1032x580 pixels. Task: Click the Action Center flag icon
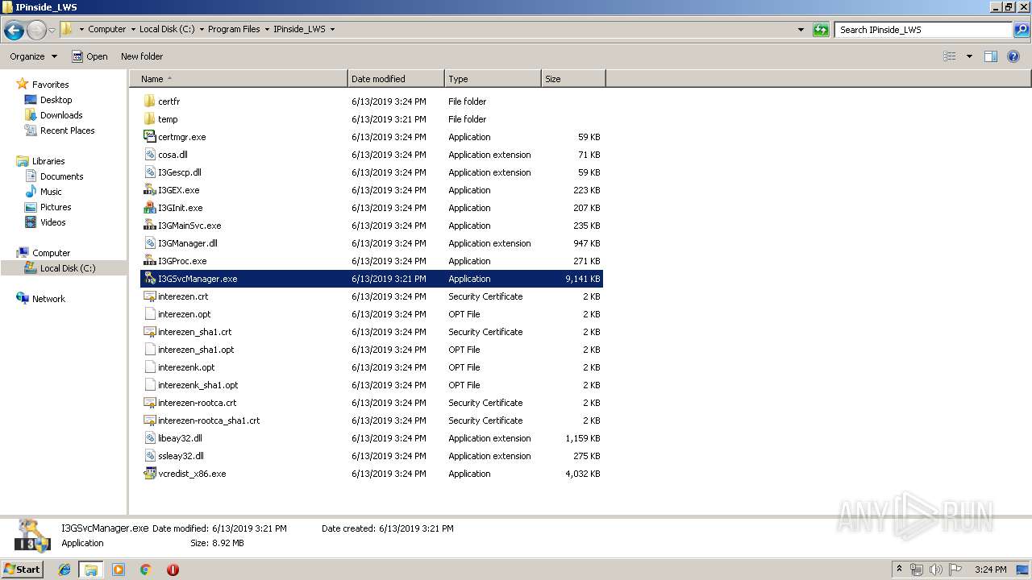click(955, 570)
